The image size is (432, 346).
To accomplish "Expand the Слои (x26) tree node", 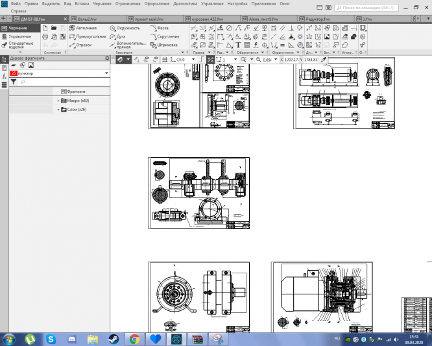I will point(58,110).
